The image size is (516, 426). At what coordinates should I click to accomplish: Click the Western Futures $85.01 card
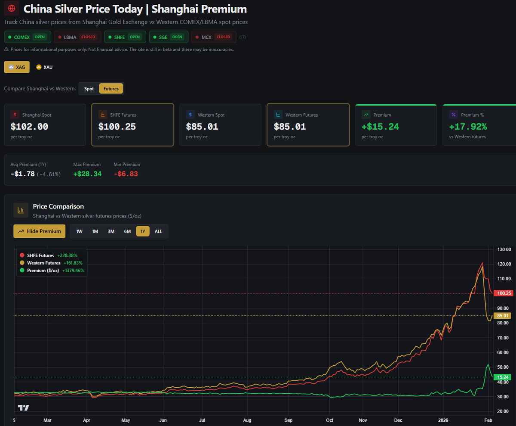[x=308, y=124]
